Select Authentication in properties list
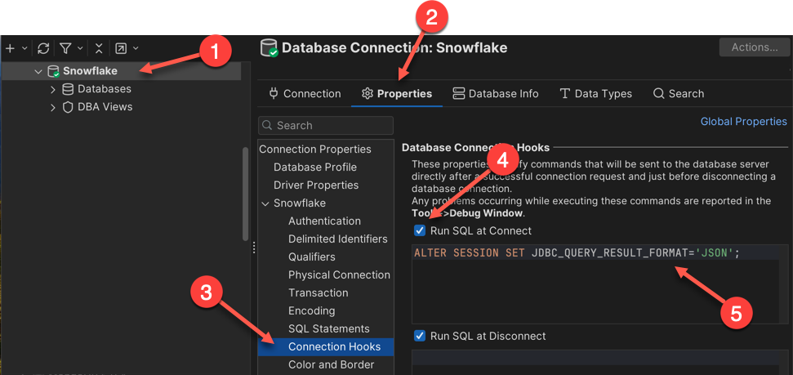This screenshot has height=375, width=793. (325, 221)
